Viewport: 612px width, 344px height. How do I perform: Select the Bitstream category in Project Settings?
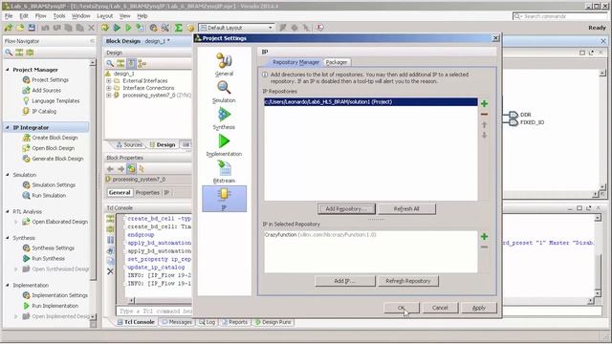tap(224, 172)
